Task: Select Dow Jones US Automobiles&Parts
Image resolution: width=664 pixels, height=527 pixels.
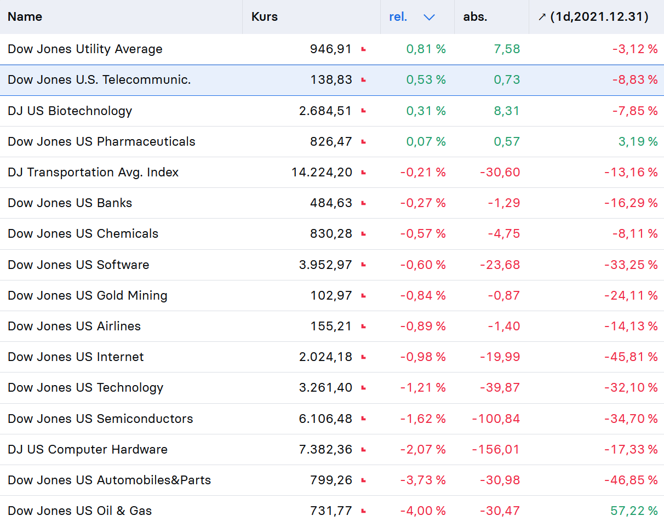Action: click(x=109, y=480)
